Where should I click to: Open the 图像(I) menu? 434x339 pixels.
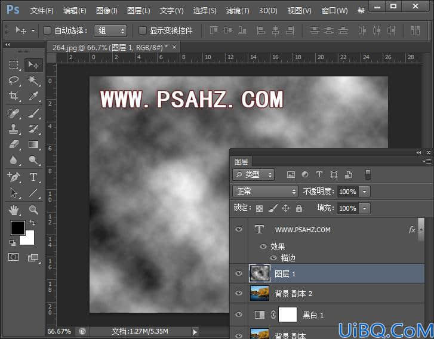[x=107, y=11]
